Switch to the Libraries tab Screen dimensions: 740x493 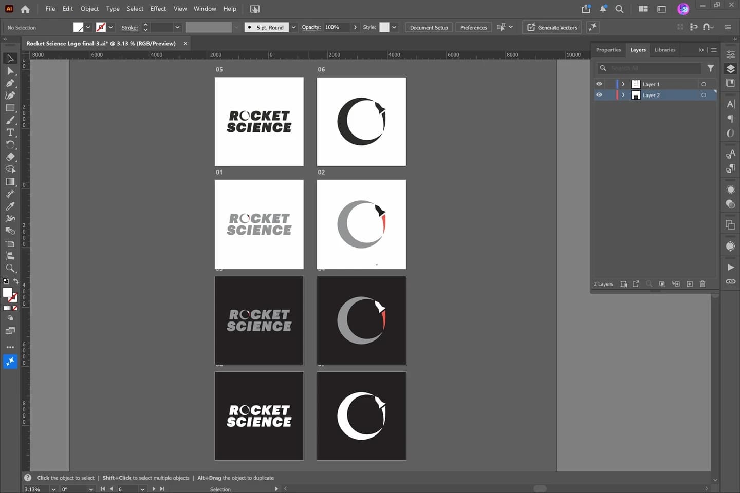tap(665, 50)
